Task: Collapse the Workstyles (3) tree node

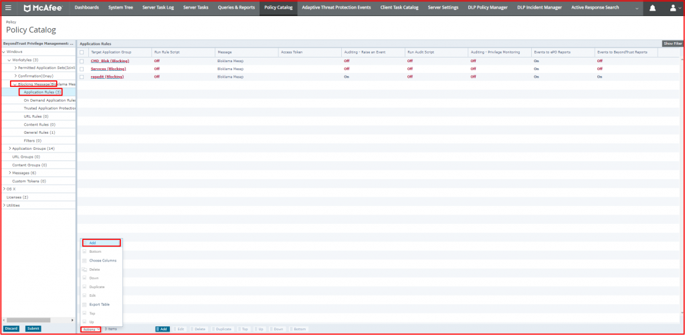Action: (9, 60)
